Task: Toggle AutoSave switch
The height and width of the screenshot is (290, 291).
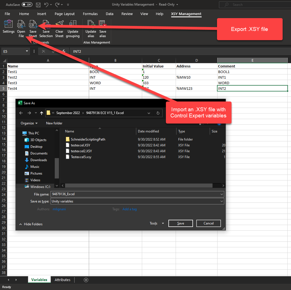Action: (x=27, y=4)
